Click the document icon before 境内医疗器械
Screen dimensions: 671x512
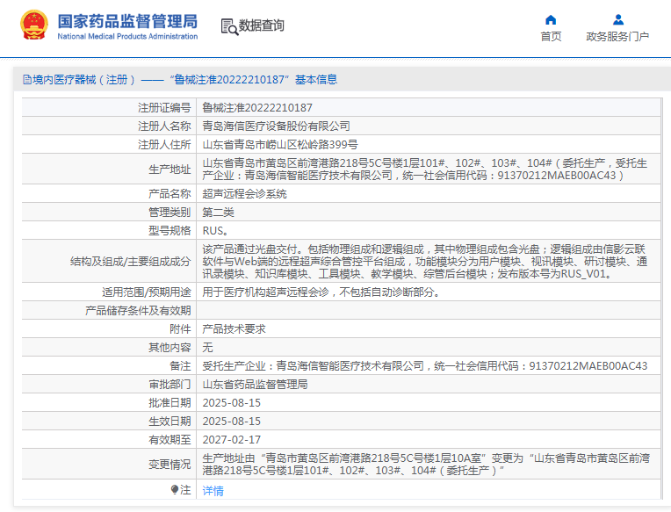click(x=26, y=79)
